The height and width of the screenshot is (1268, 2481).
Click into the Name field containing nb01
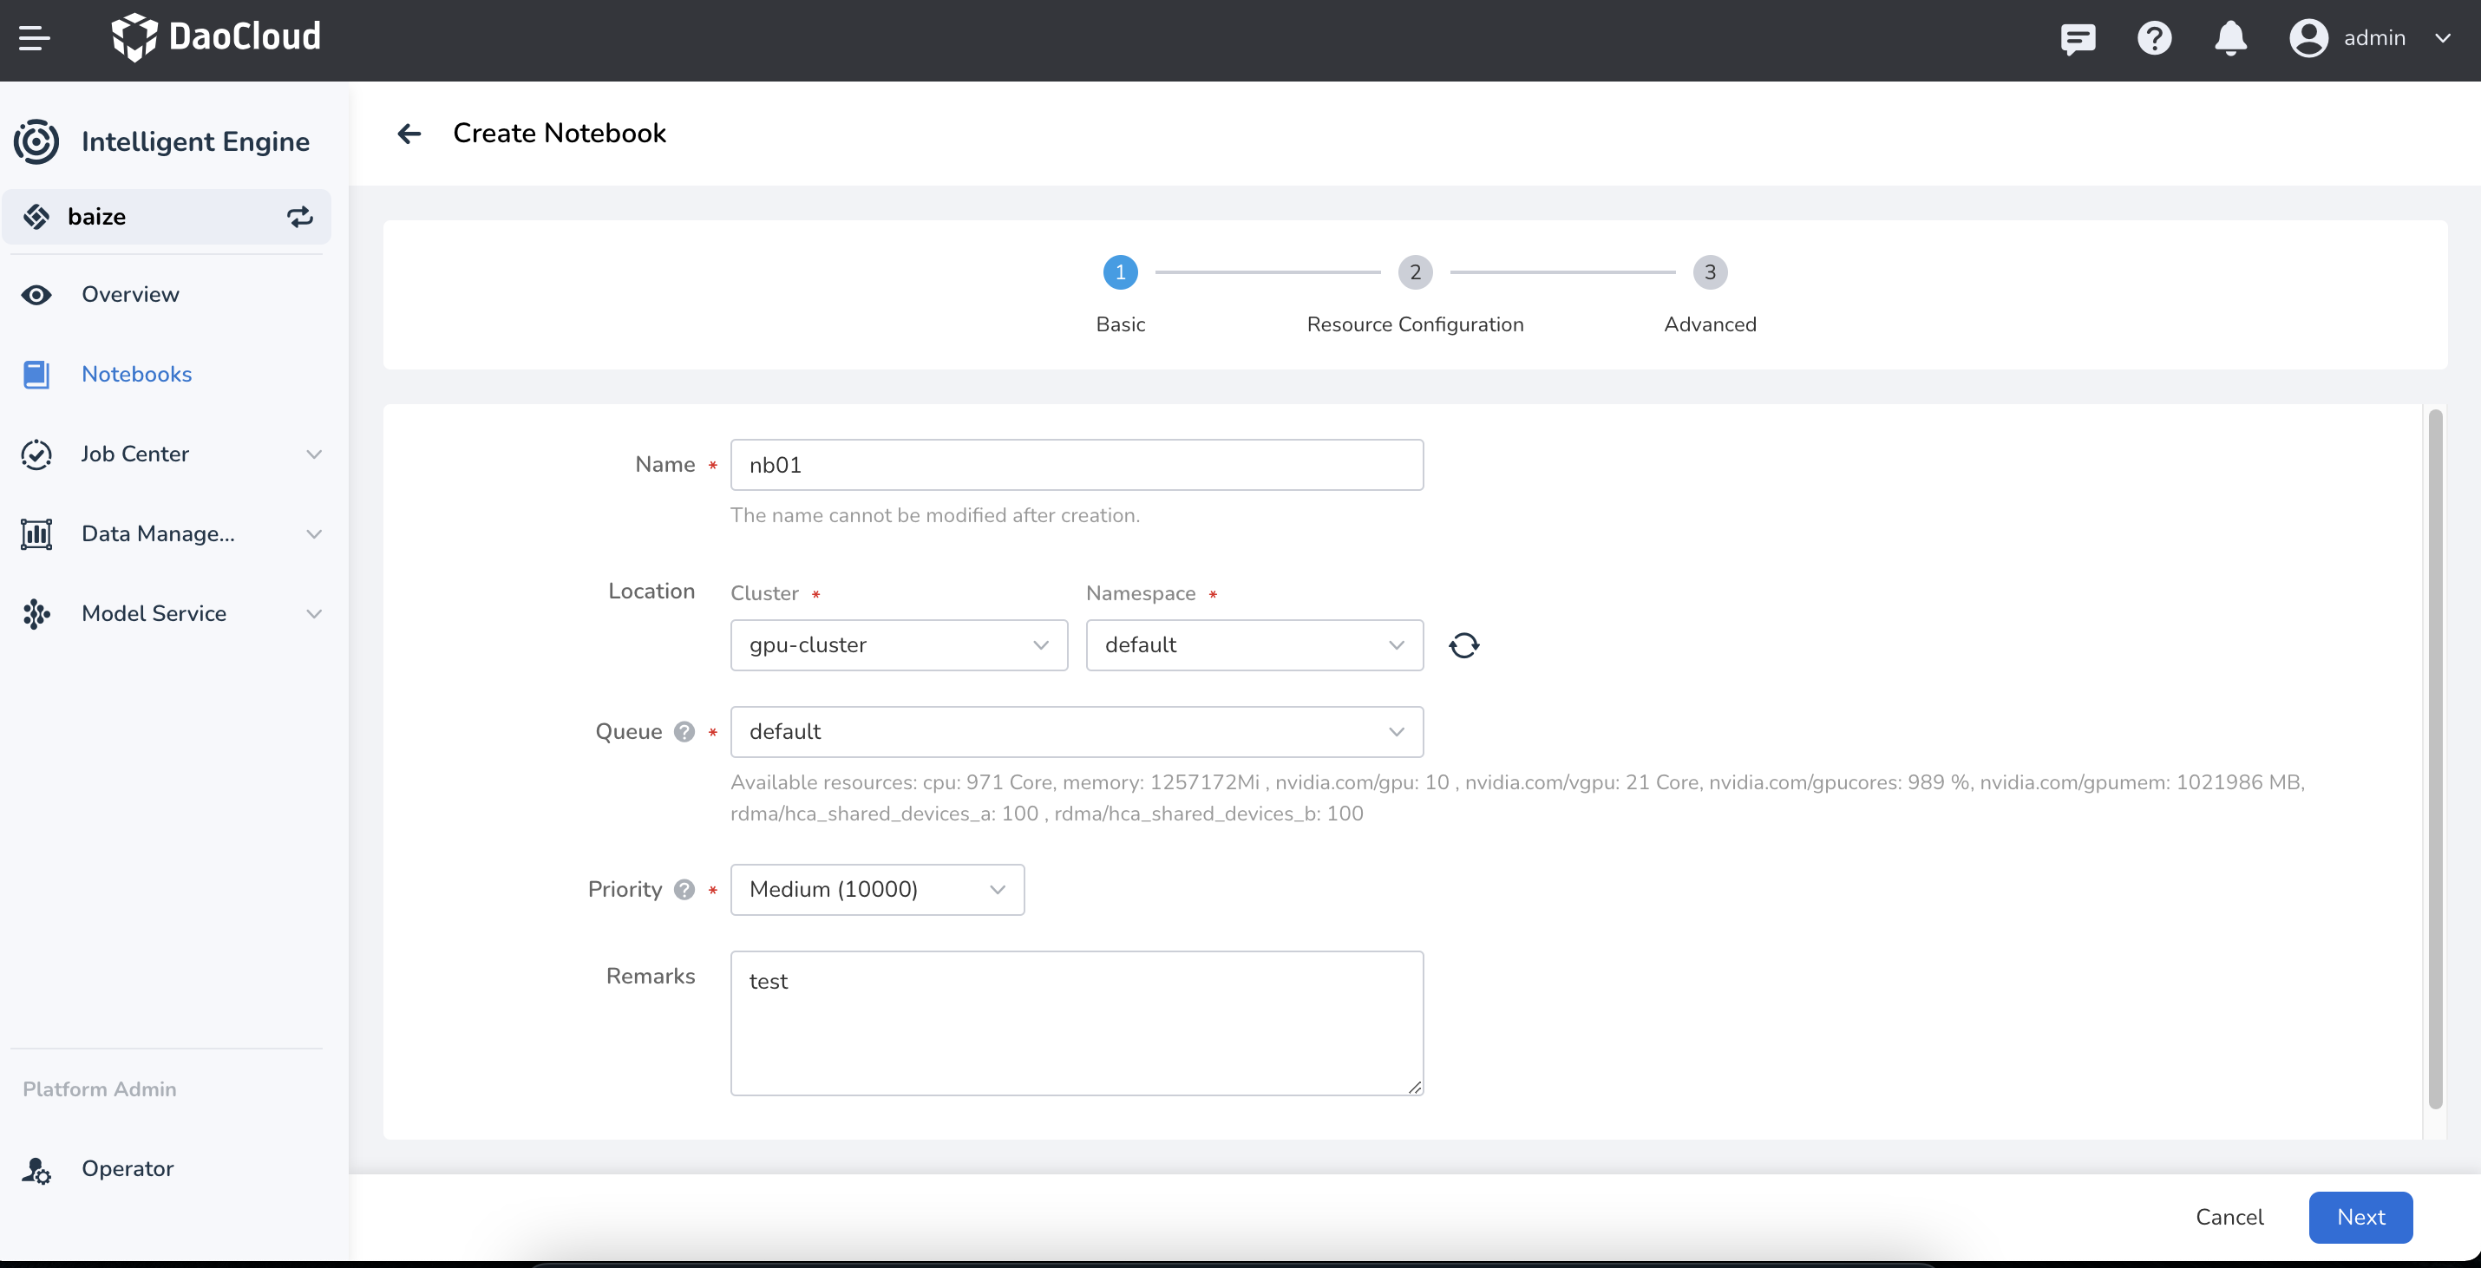(1076, 465)
